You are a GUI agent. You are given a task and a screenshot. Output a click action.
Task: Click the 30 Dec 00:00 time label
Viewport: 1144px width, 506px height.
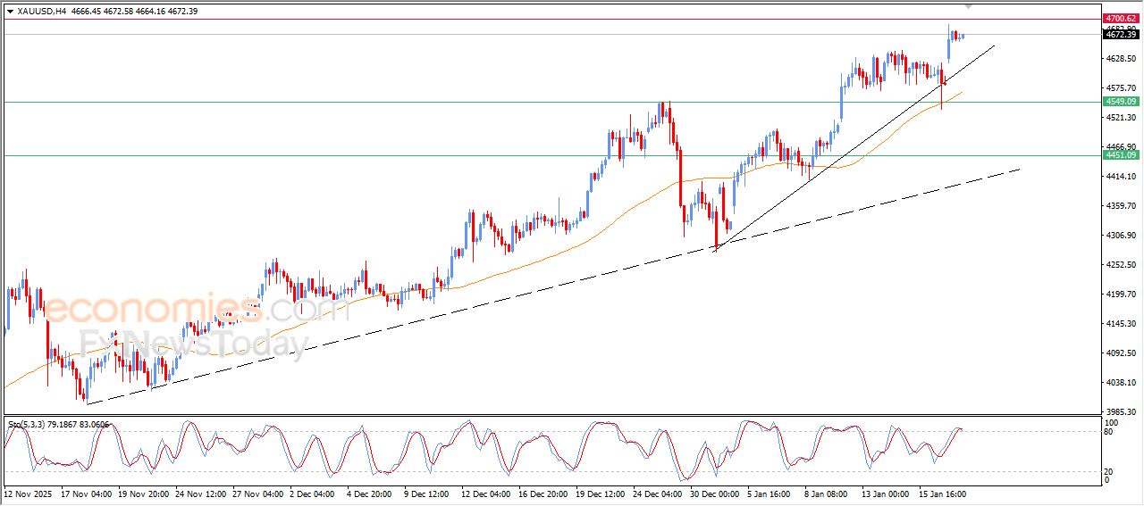[x=713, y=493]
